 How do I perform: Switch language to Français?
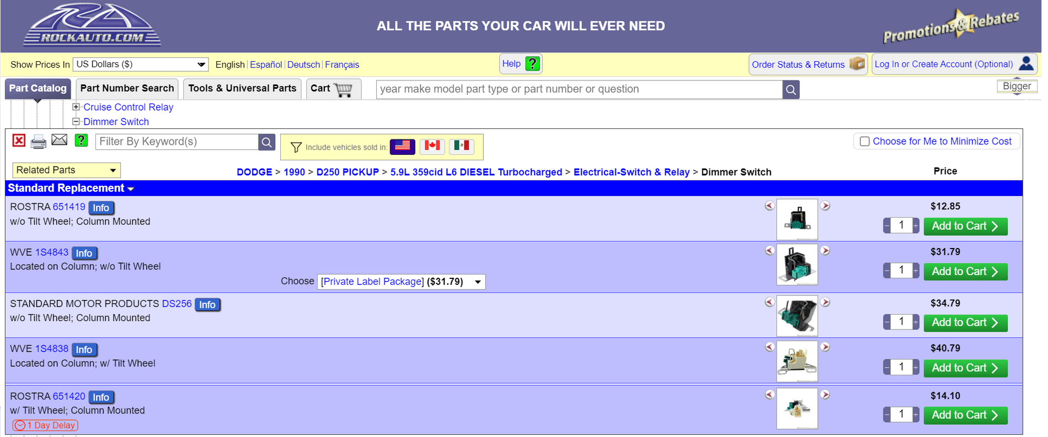coord(342,64)
